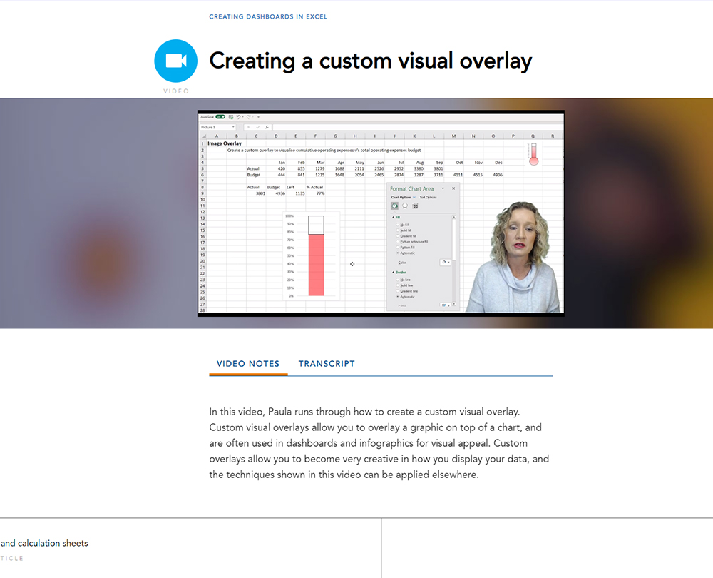The image size is (713, 578).
Task: Click Text Options in Format pane
Action: pos(428,197)
